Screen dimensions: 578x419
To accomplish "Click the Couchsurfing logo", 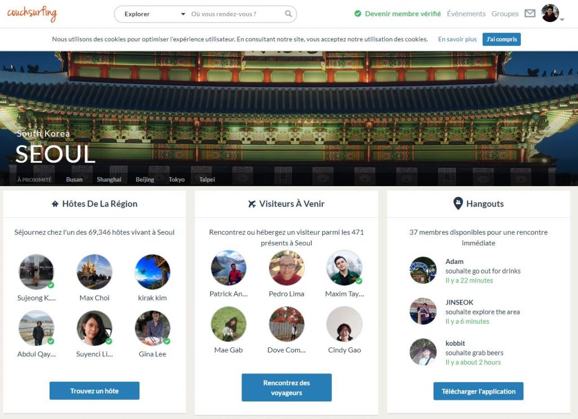I will click(32, 14).
